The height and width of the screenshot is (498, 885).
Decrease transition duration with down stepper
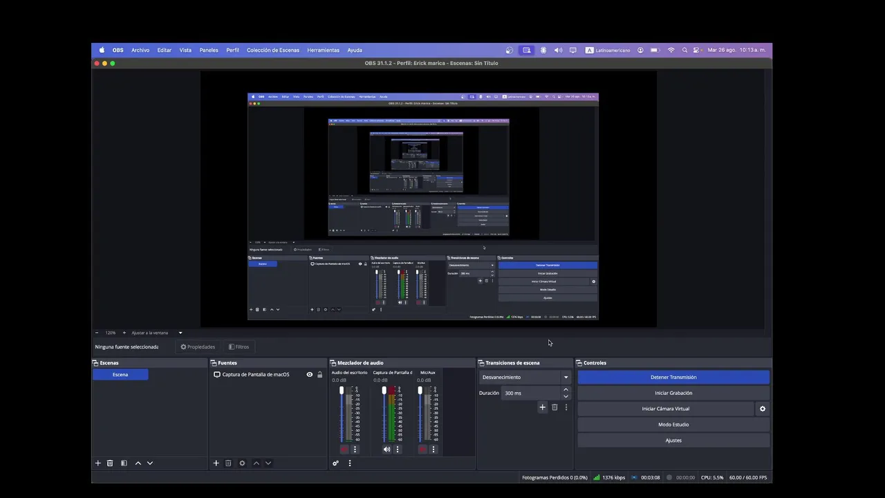(x=566, y=396)
